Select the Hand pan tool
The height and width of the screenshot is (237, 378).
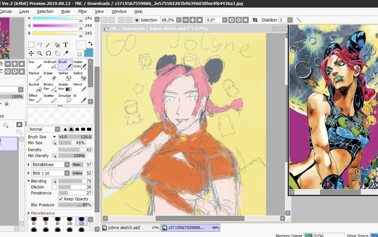pyautogui.click(x=57, y=53)
